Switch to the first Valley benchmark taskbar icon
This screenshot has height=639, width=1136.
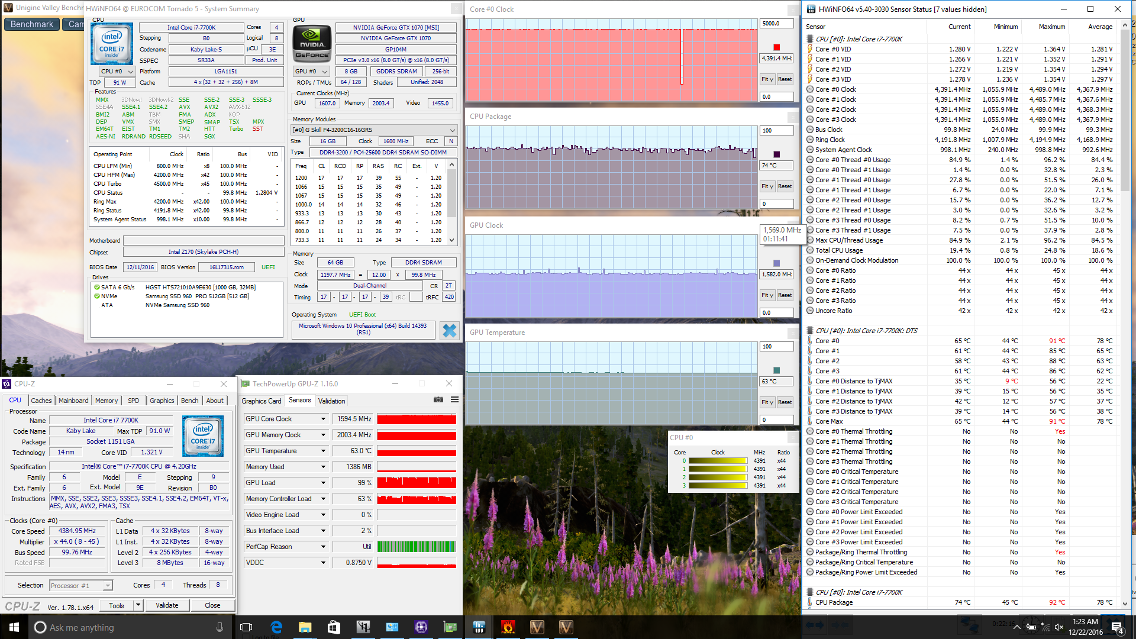pos(537,627)
